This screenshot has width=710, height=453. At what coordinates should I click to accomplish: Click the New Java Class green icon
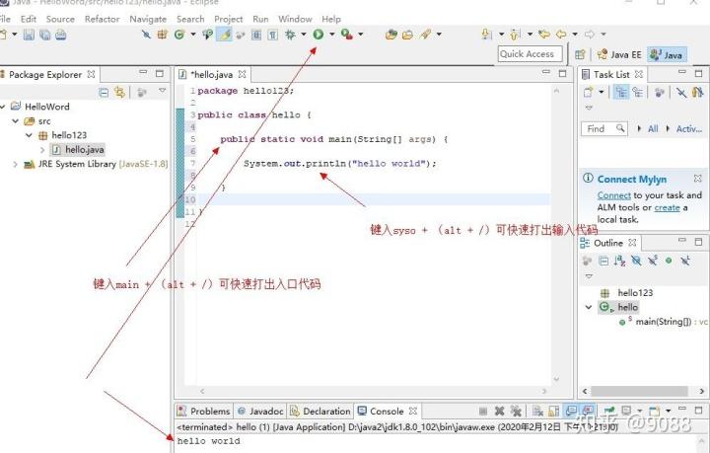click(179, 34)
